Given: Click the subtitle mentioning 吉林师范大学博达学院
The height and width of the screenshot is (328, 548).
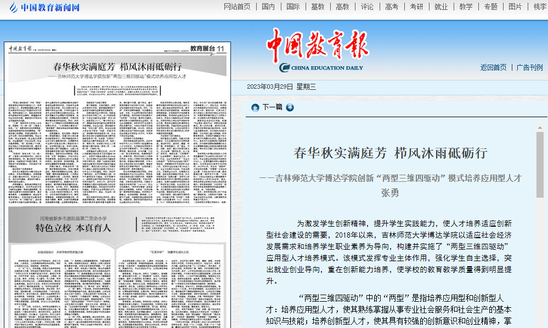Looking at the screenshot, I should [x=390, y=179].
